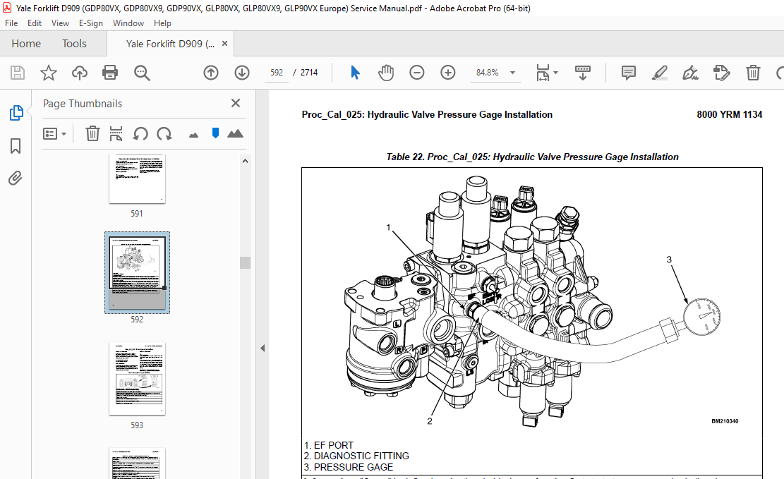The height and width of the screenshot is (479, 784).
Task: Click the BM210340 figure code
Action: tap(725, 421)
